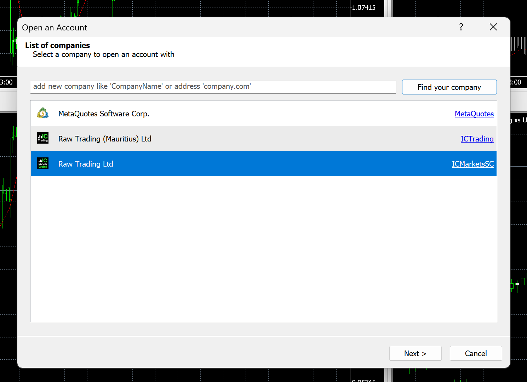Focus the add new company search field

[x=213, y=87]
